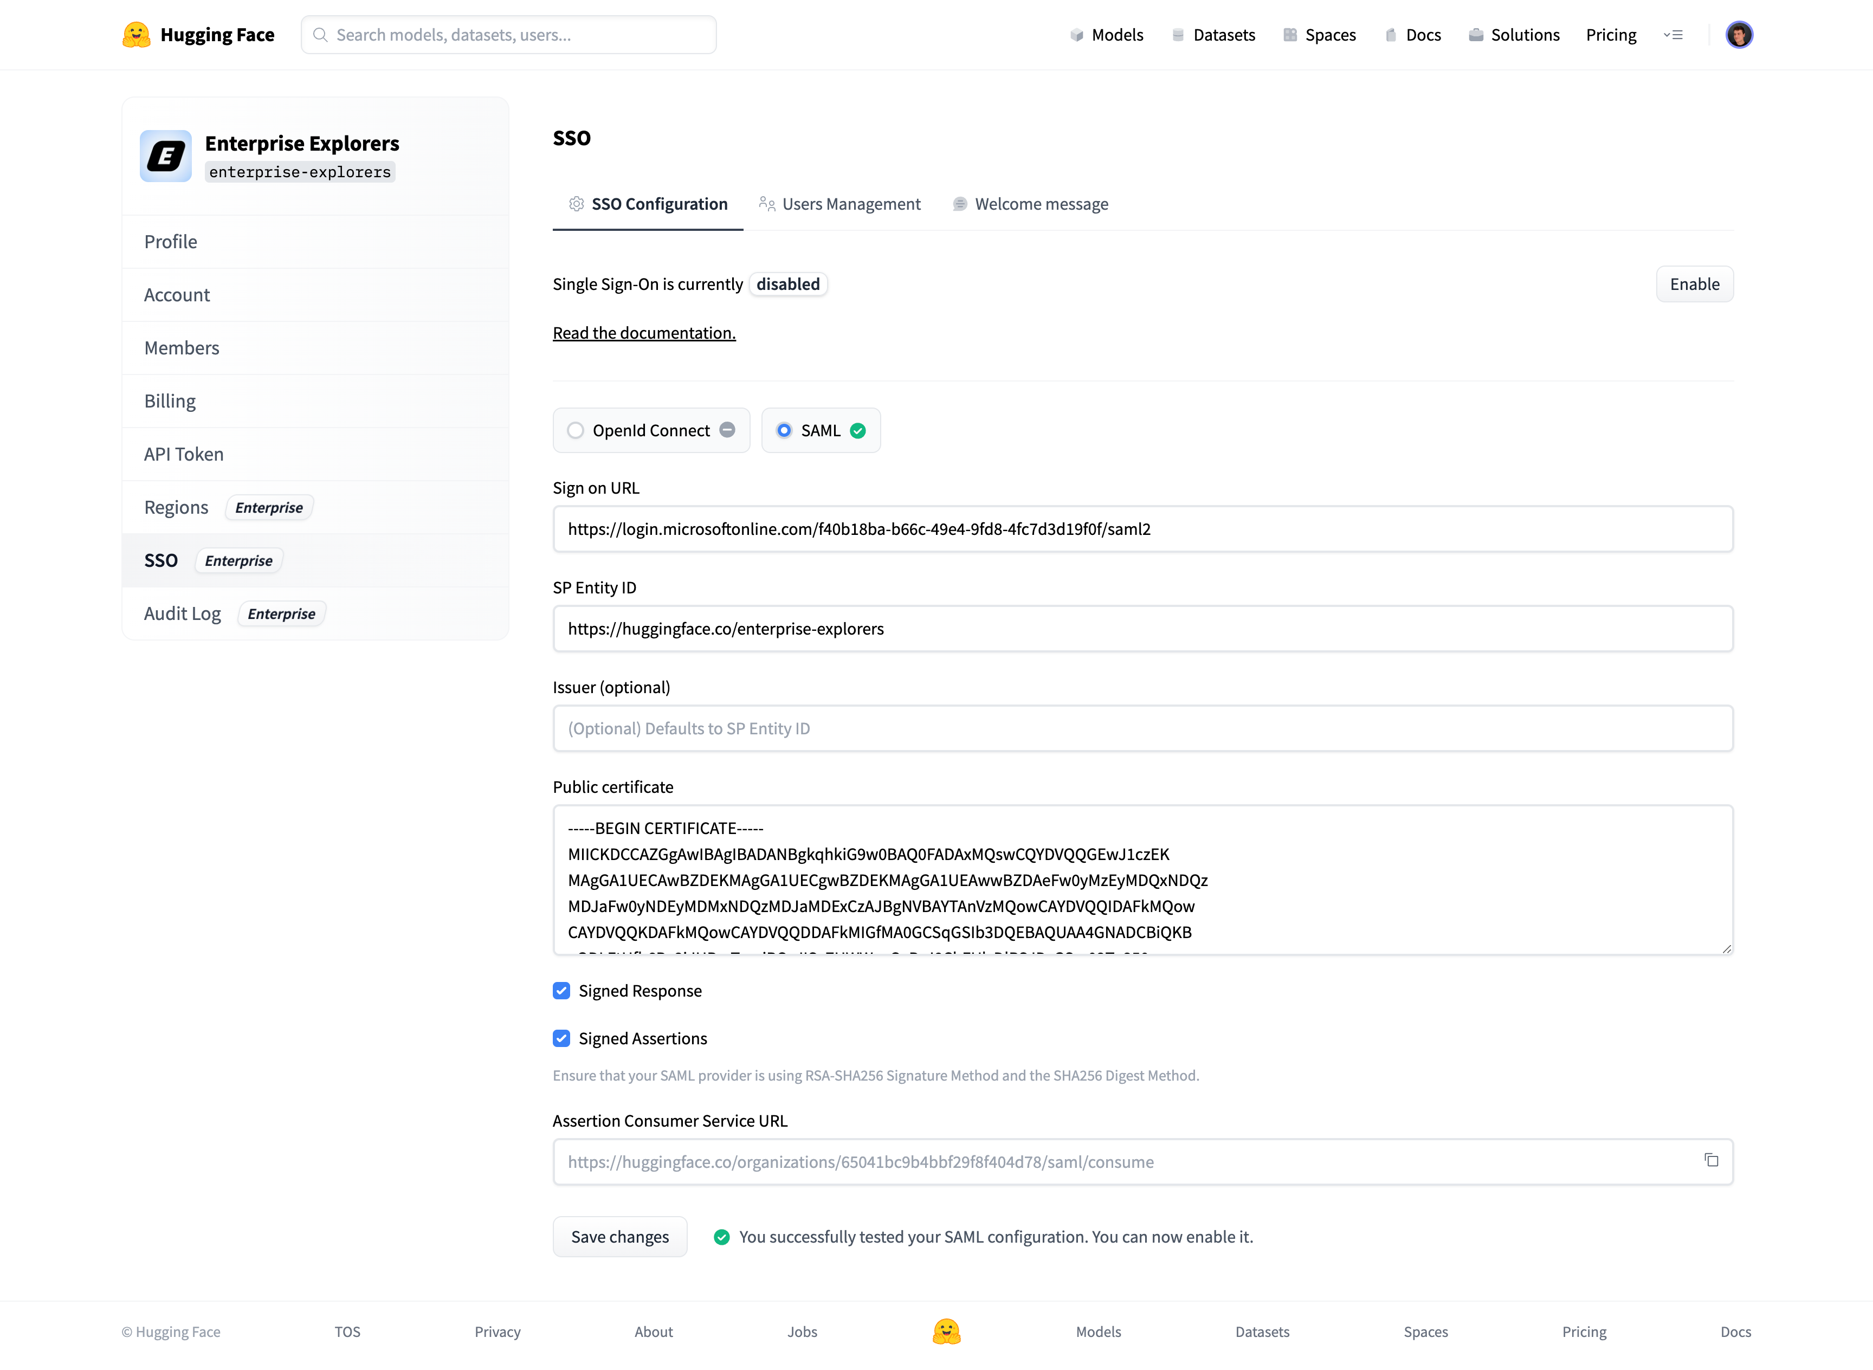
Task: Switch to the Users Management tab
Action: tap(839, 204)
